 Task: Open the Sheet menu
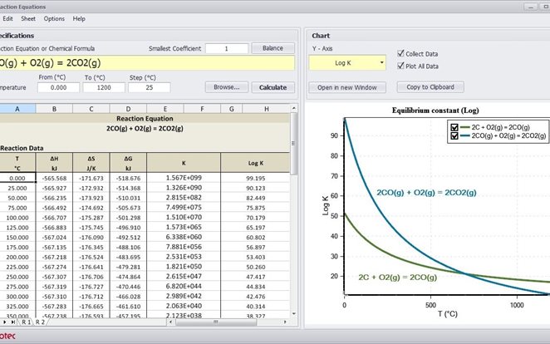point(28,18)
